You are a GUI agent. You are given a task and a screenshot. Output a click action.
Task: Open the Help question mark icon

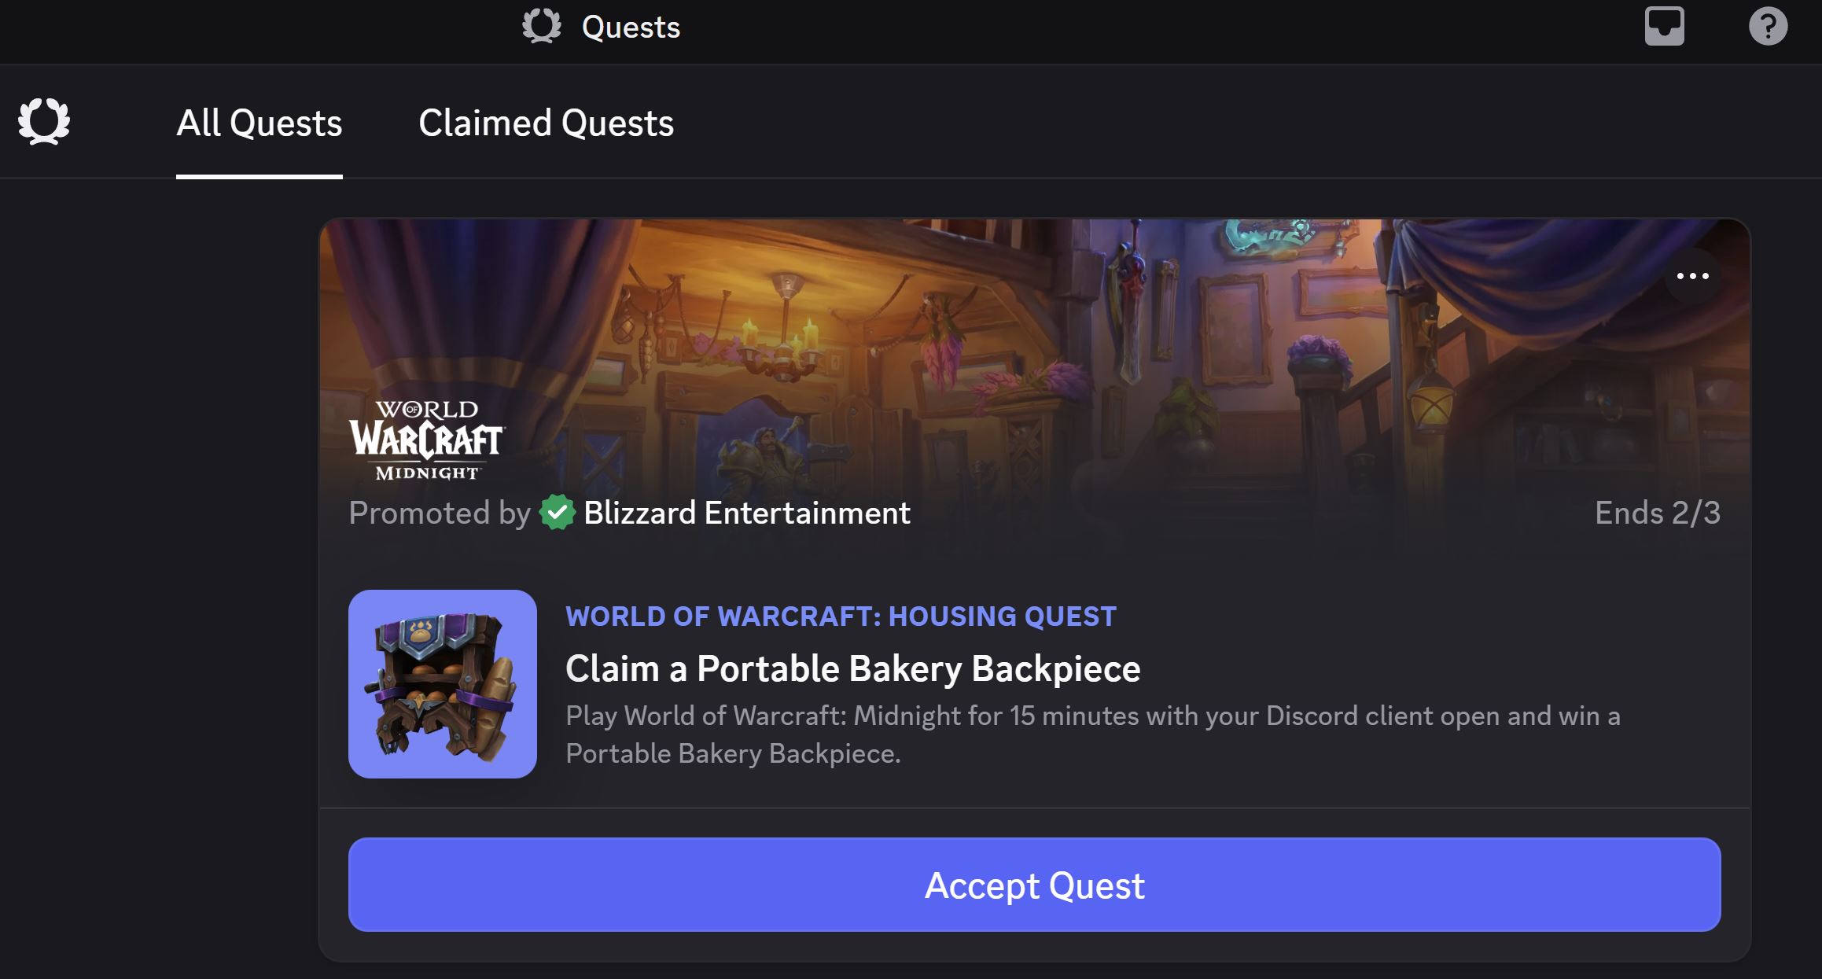pos(1768,26)
